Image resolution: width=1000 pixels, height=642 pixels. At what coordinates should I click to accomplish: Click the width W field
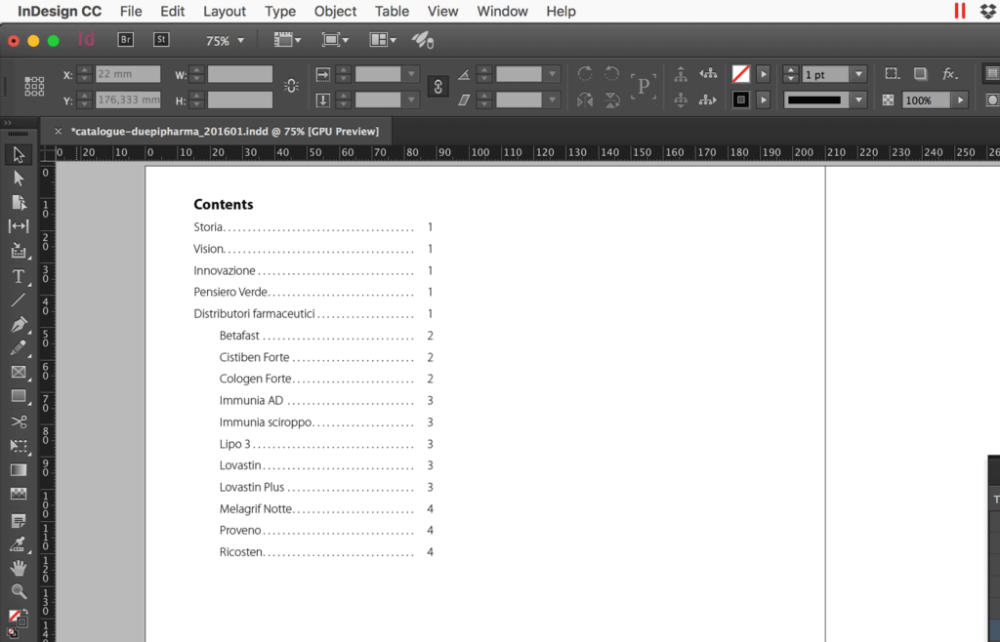[x=240, y=74]
